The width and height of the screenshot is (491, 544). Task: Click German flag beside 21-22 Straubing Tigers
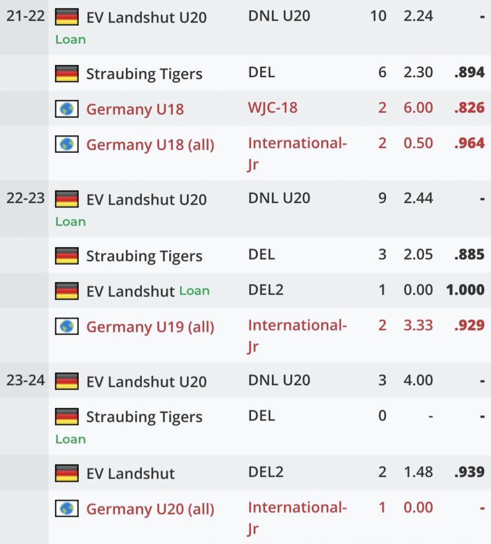[x=67, y=74]
